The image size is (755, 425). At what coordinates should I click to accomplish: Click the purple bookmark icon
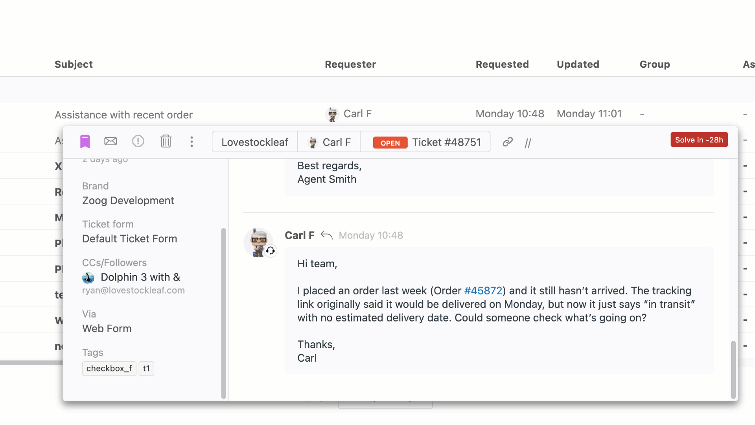[x=85, y=142]
